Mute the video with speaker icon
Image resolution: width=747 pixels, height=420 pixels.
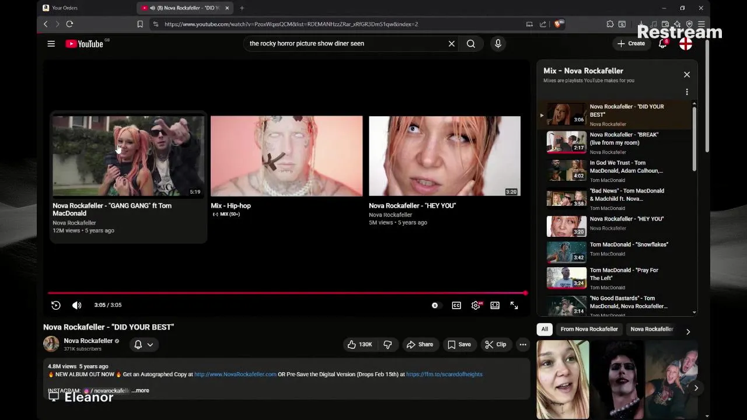[x=76, y=305]
